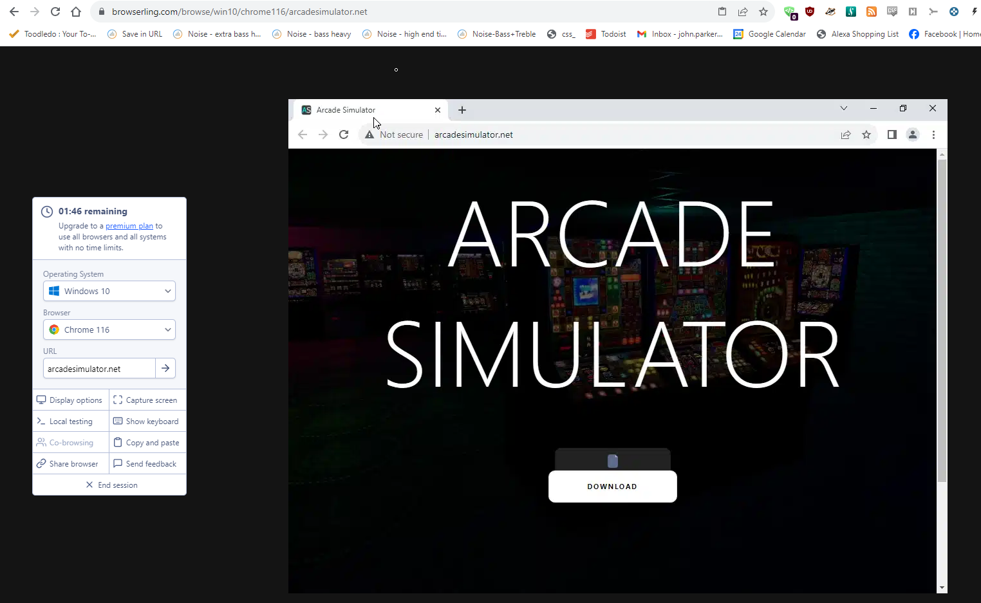Open the Show keyboard option
The height and width of the screenshot is (603, 981).
coord(147,422)
